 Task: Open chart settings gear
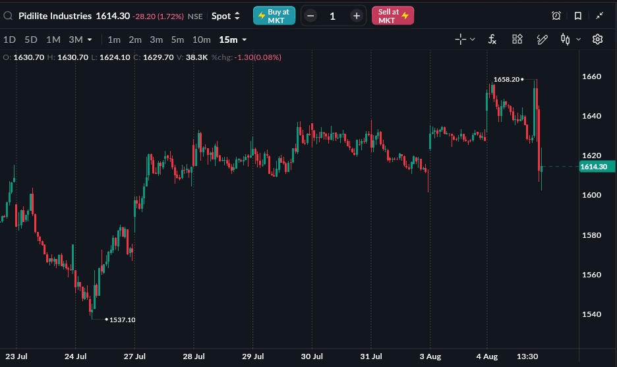tap(597, 40)
